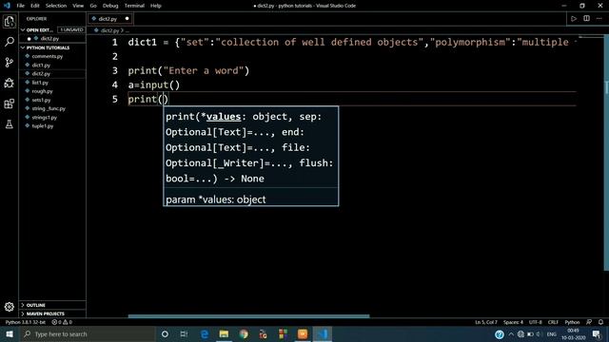
Task: Open the Selection menu
Action: [56, 6]
